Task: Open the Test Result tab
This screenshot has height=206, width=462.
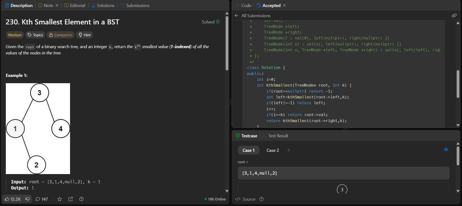Action: click(275, 136)
